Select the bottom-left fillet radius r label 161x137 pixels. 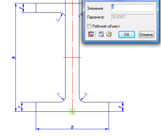(x=59, y=94)
